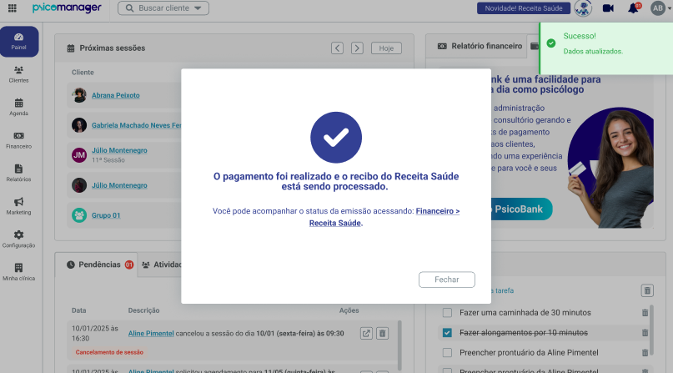Open the Relatório financeiro tab
This screenshot has width=673, height=373.
480,46
